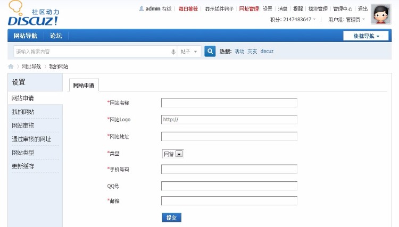Click the 每日推荐 link
The height and width of the screenshot is (227, 399).
(188, 9)
